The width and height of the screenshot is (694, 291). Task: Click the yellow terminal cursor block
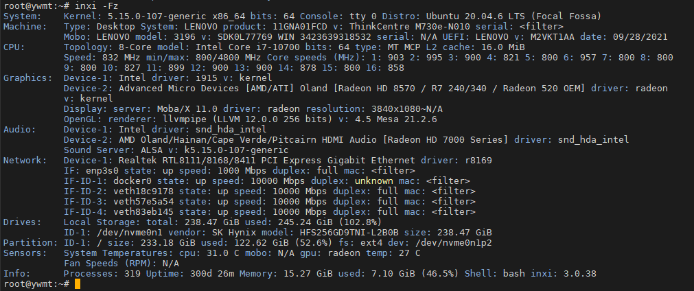(x=78, y=284)
